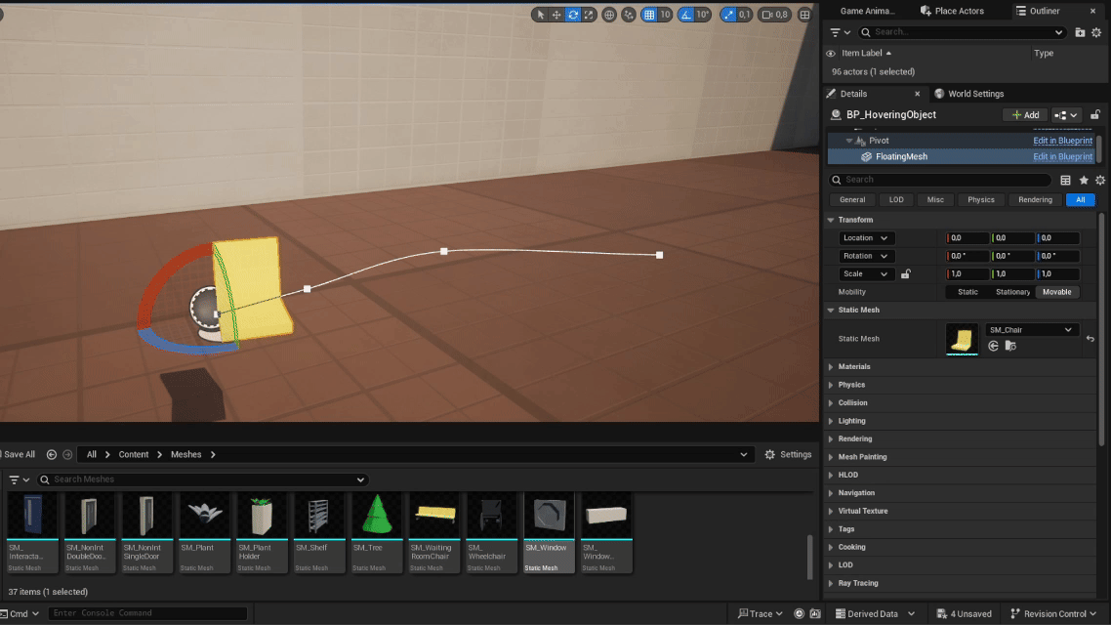Set Mobility to Movable
The height and width of the screenshot is (625, 1111).
click(x=1056, y=292)
